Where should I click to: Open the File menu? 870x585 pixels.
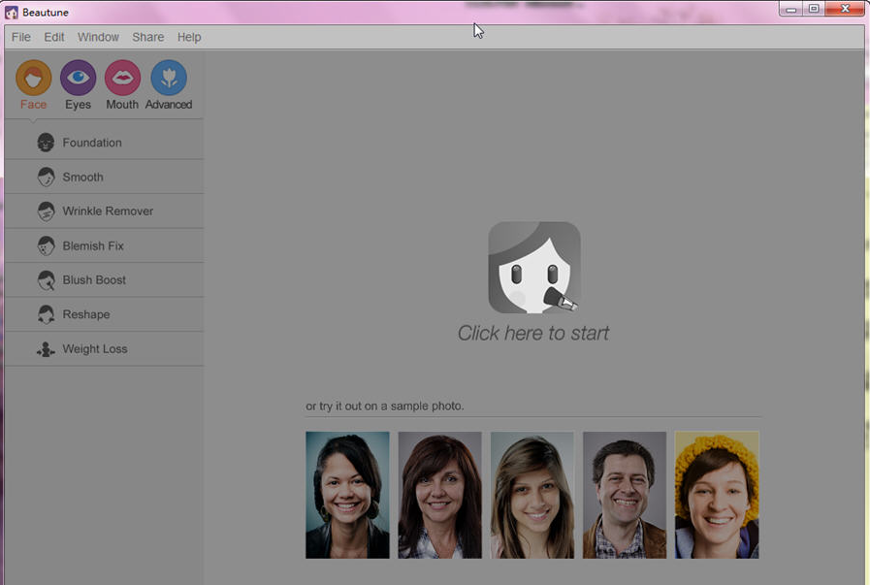point(21,37)
